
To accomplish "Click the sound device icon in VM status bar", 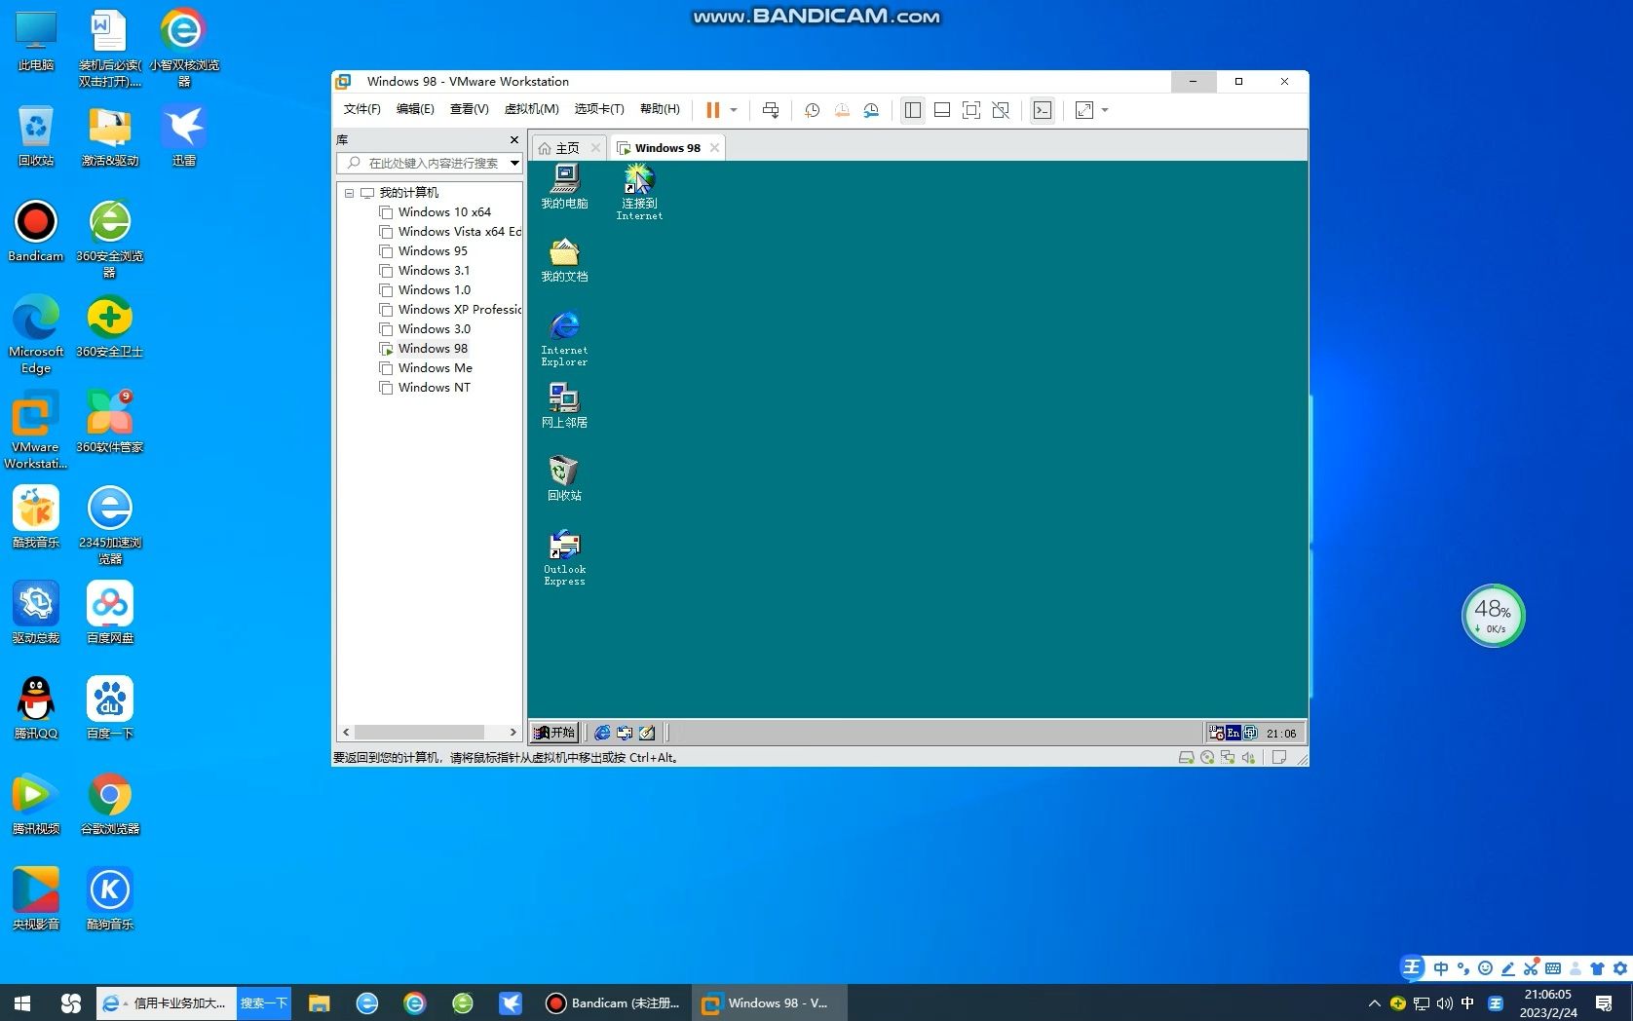I will 1248,757.
